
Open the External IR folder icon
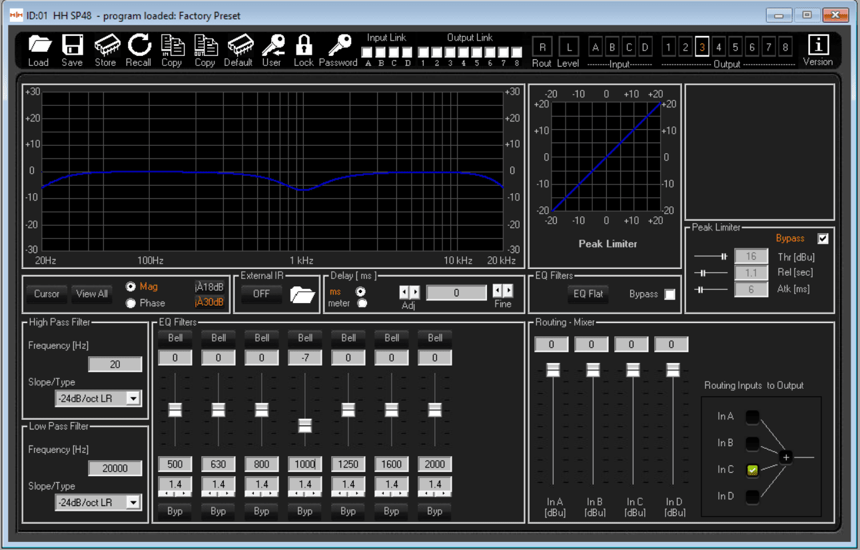[x=302, y=294]
